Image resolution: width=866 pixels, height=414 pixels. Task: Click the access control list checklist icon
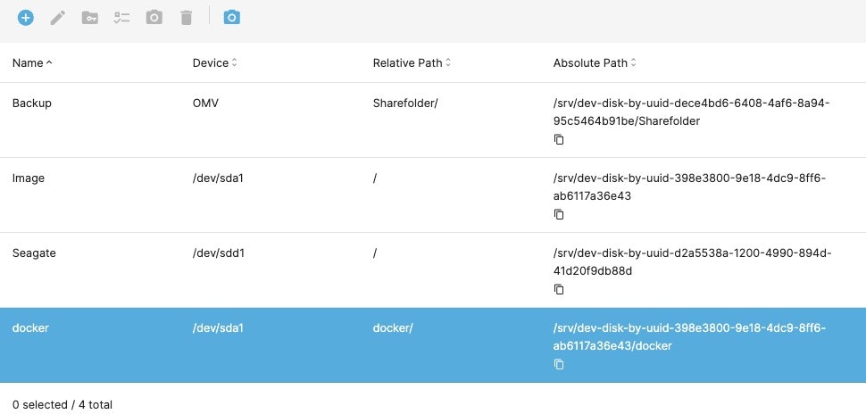[x=122, y=17]
